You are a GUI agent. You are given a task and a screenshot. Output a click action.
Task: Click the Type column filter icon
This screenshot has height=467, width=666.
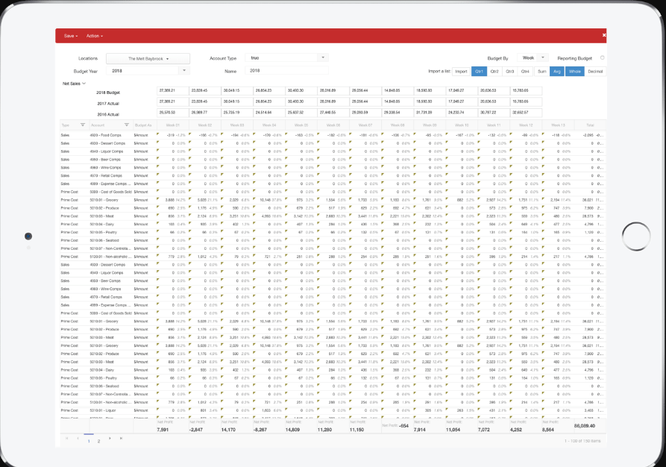click(x=83, y=125)
